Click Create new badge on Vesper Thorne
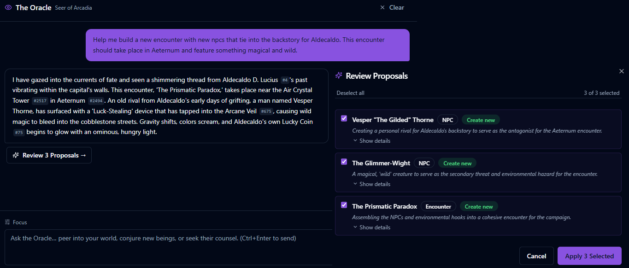 481,120
